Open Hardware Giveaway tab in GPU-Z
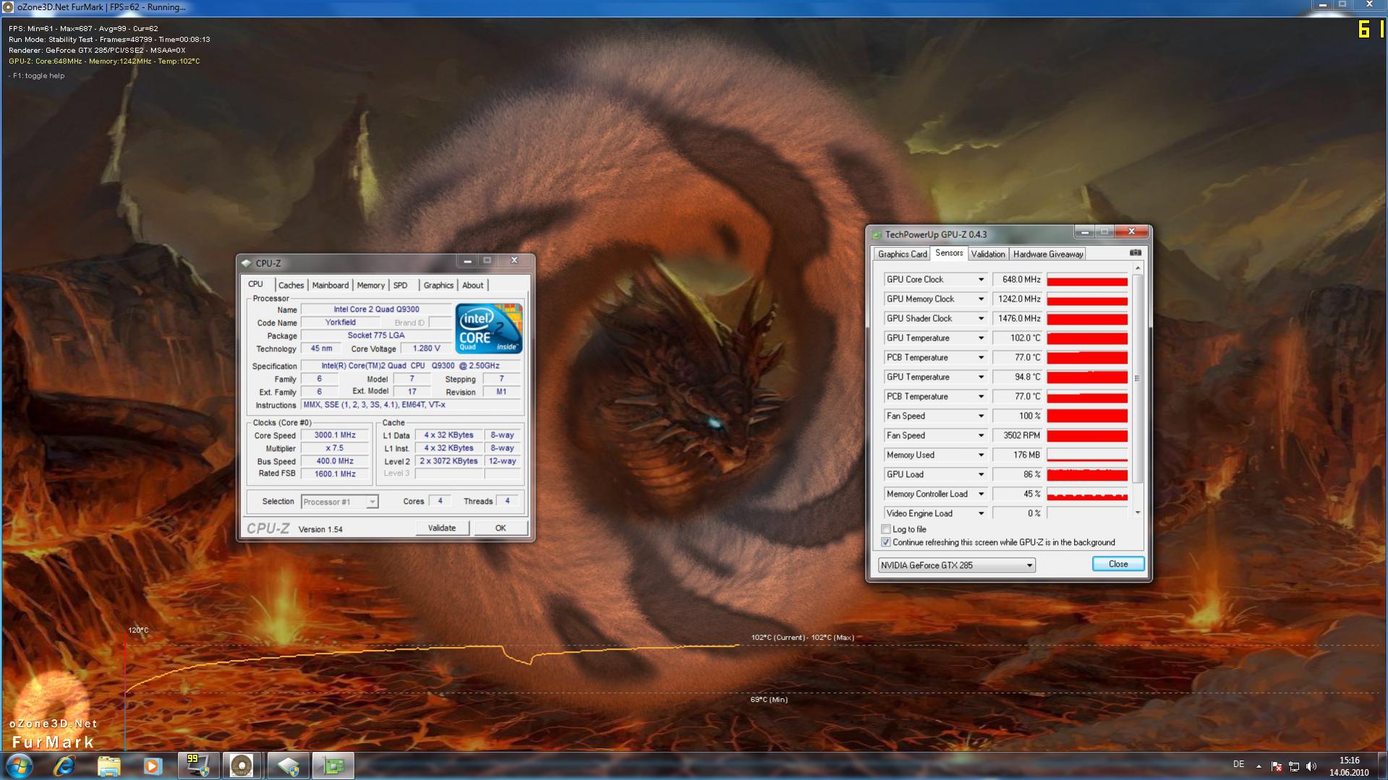Screen dimensions: 1388x780 click(1048, 254)
